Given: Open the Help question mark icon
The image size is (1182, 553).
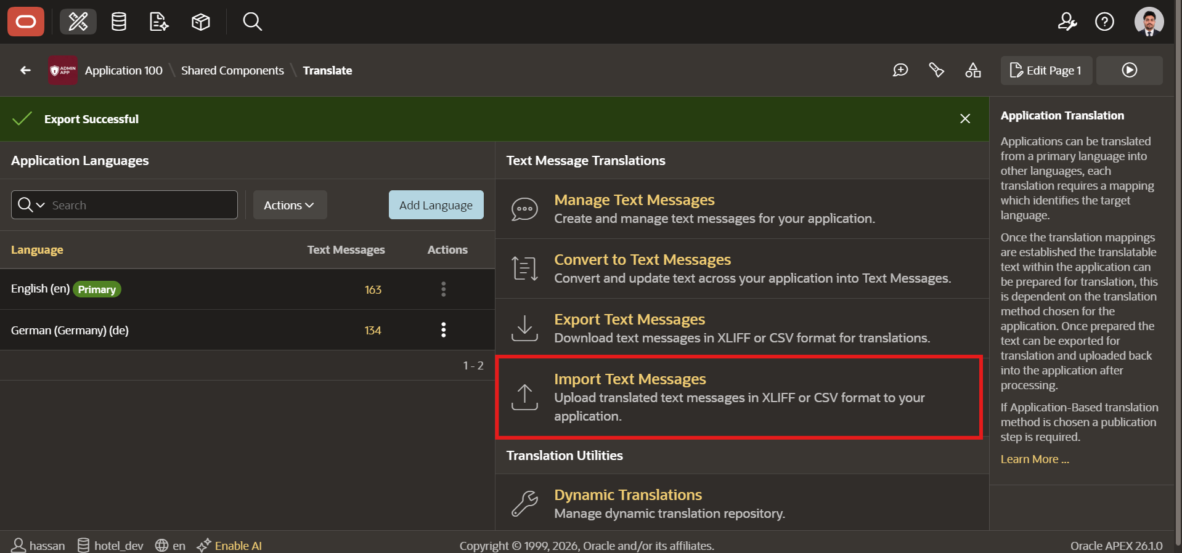Looking at the screenshot, I should 1104,22.
